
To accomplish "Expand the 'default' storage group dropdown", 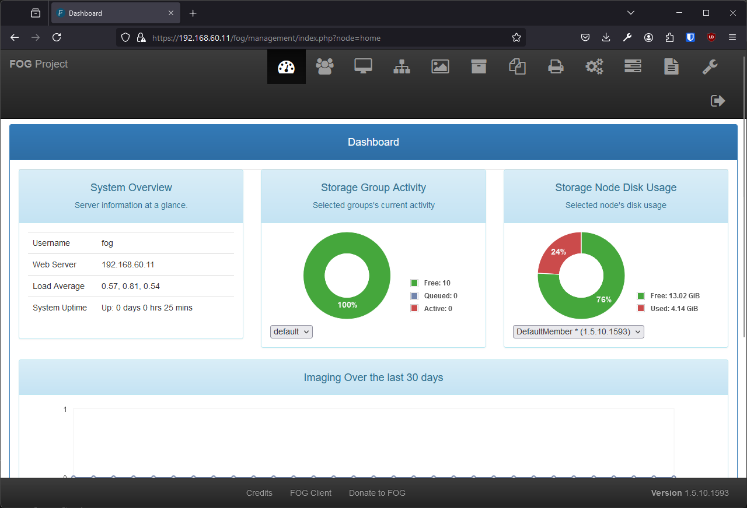I will 291,331.
